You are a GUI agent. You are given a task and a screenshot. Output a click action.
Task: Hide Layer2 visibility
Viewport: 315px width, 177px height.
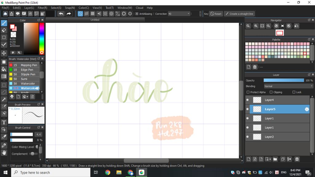pyautogui.click(x=248, y=137)
